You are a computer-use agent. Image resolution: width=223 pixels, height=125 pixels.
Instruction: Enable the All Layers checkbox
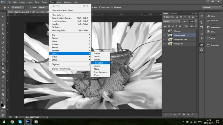[112, 7]
